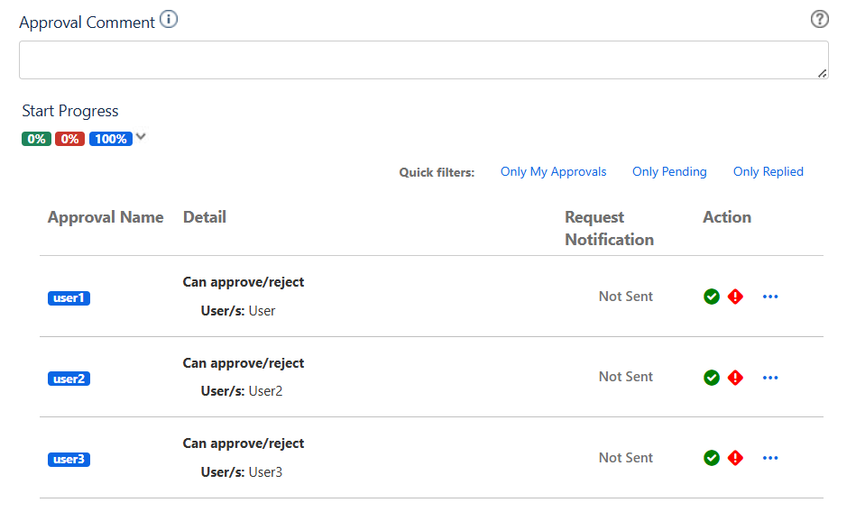Select the user1 approval name badge

69,298
